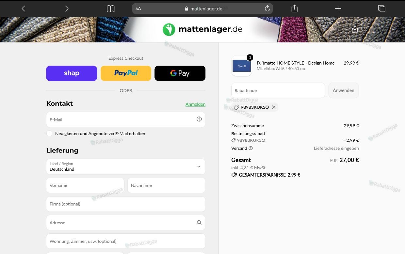Click the −2,99 € discount amount
This screenshot has width=405, height=254.
click(351, 140)
